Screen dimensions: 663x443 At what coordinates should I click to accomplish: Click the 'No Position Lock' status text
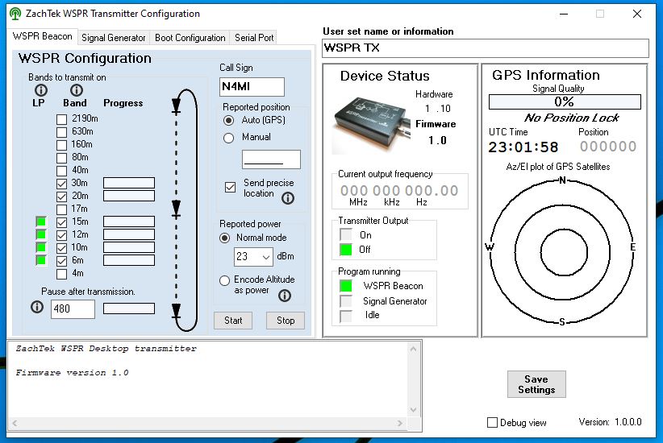(571, 118)
